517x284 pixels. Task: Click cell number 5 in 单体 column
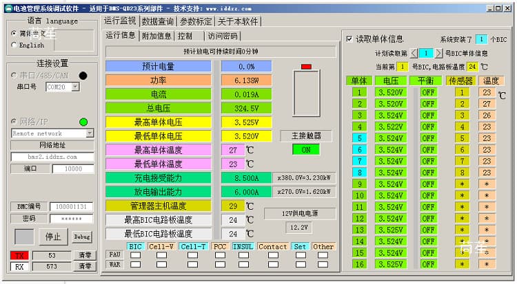[x=360, y=138]
